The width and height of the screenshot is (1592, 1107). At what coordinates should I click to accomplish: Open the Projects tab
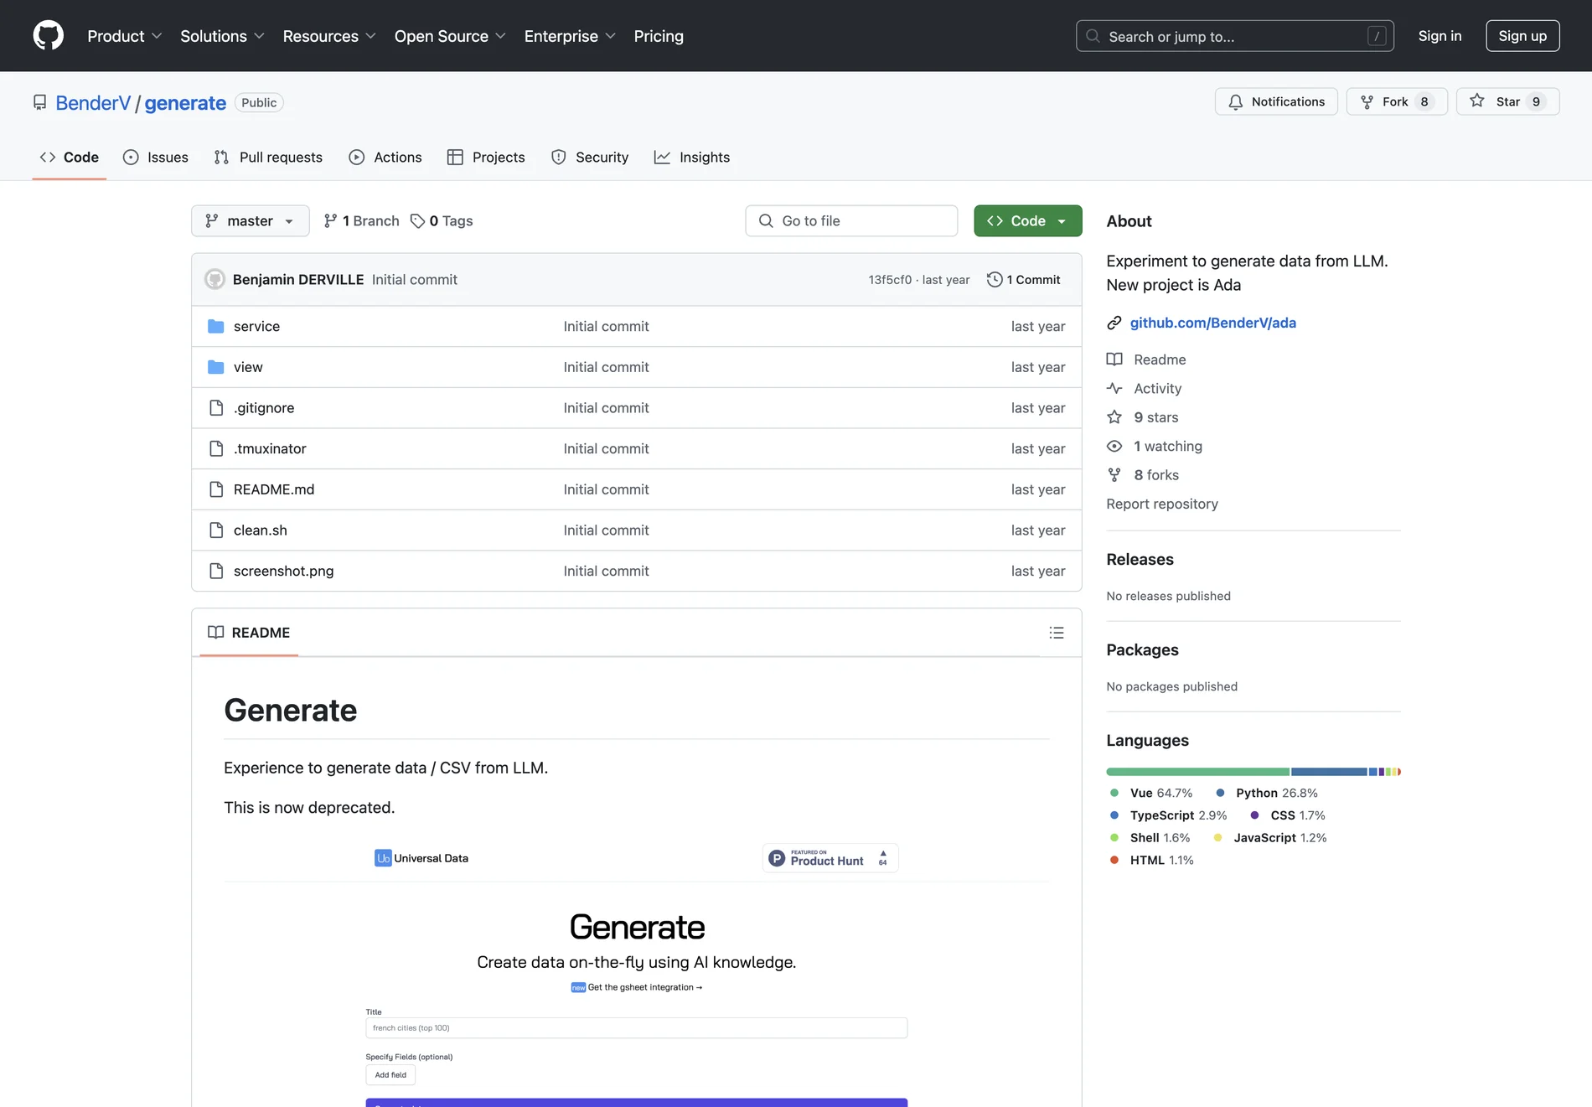[x=486, y=158]
